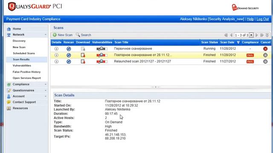Click cancel icon in Relaunched scan row
Viewport: 273px width, 153px height.
coord(265,61)
